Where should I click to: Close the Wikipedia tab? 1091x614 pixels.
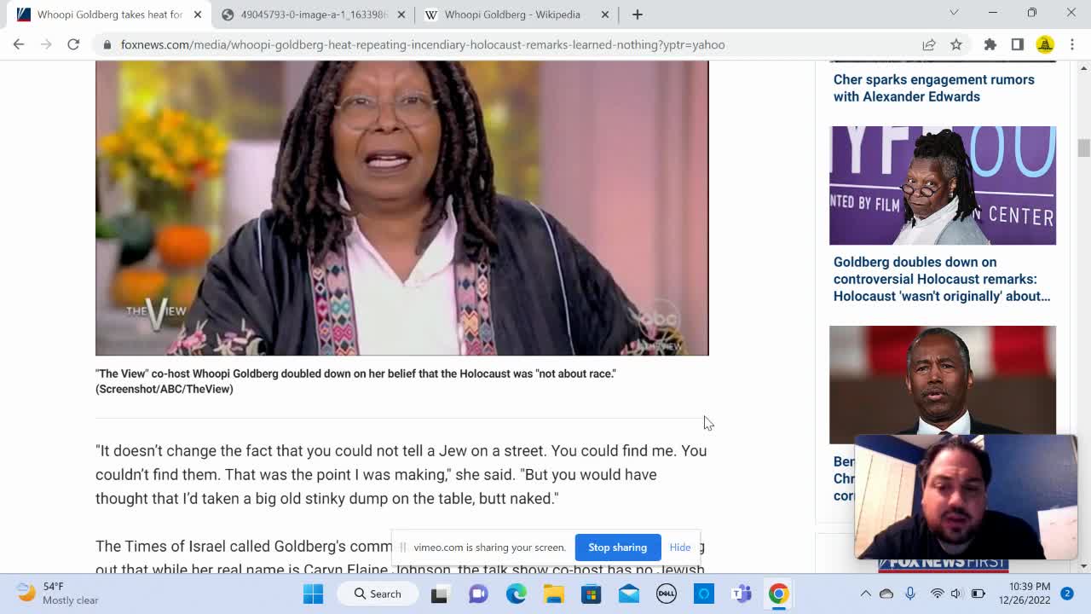click(x=605, y=14)
